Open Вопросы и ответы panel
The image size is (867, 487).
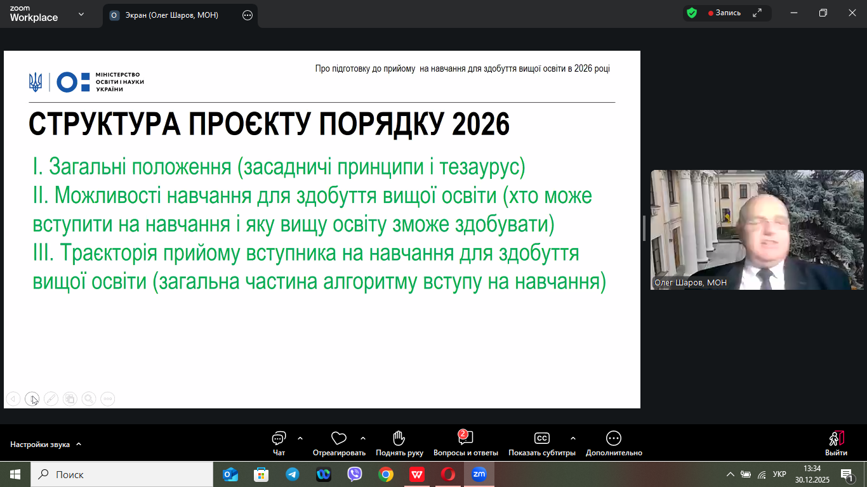click(466, 443)
